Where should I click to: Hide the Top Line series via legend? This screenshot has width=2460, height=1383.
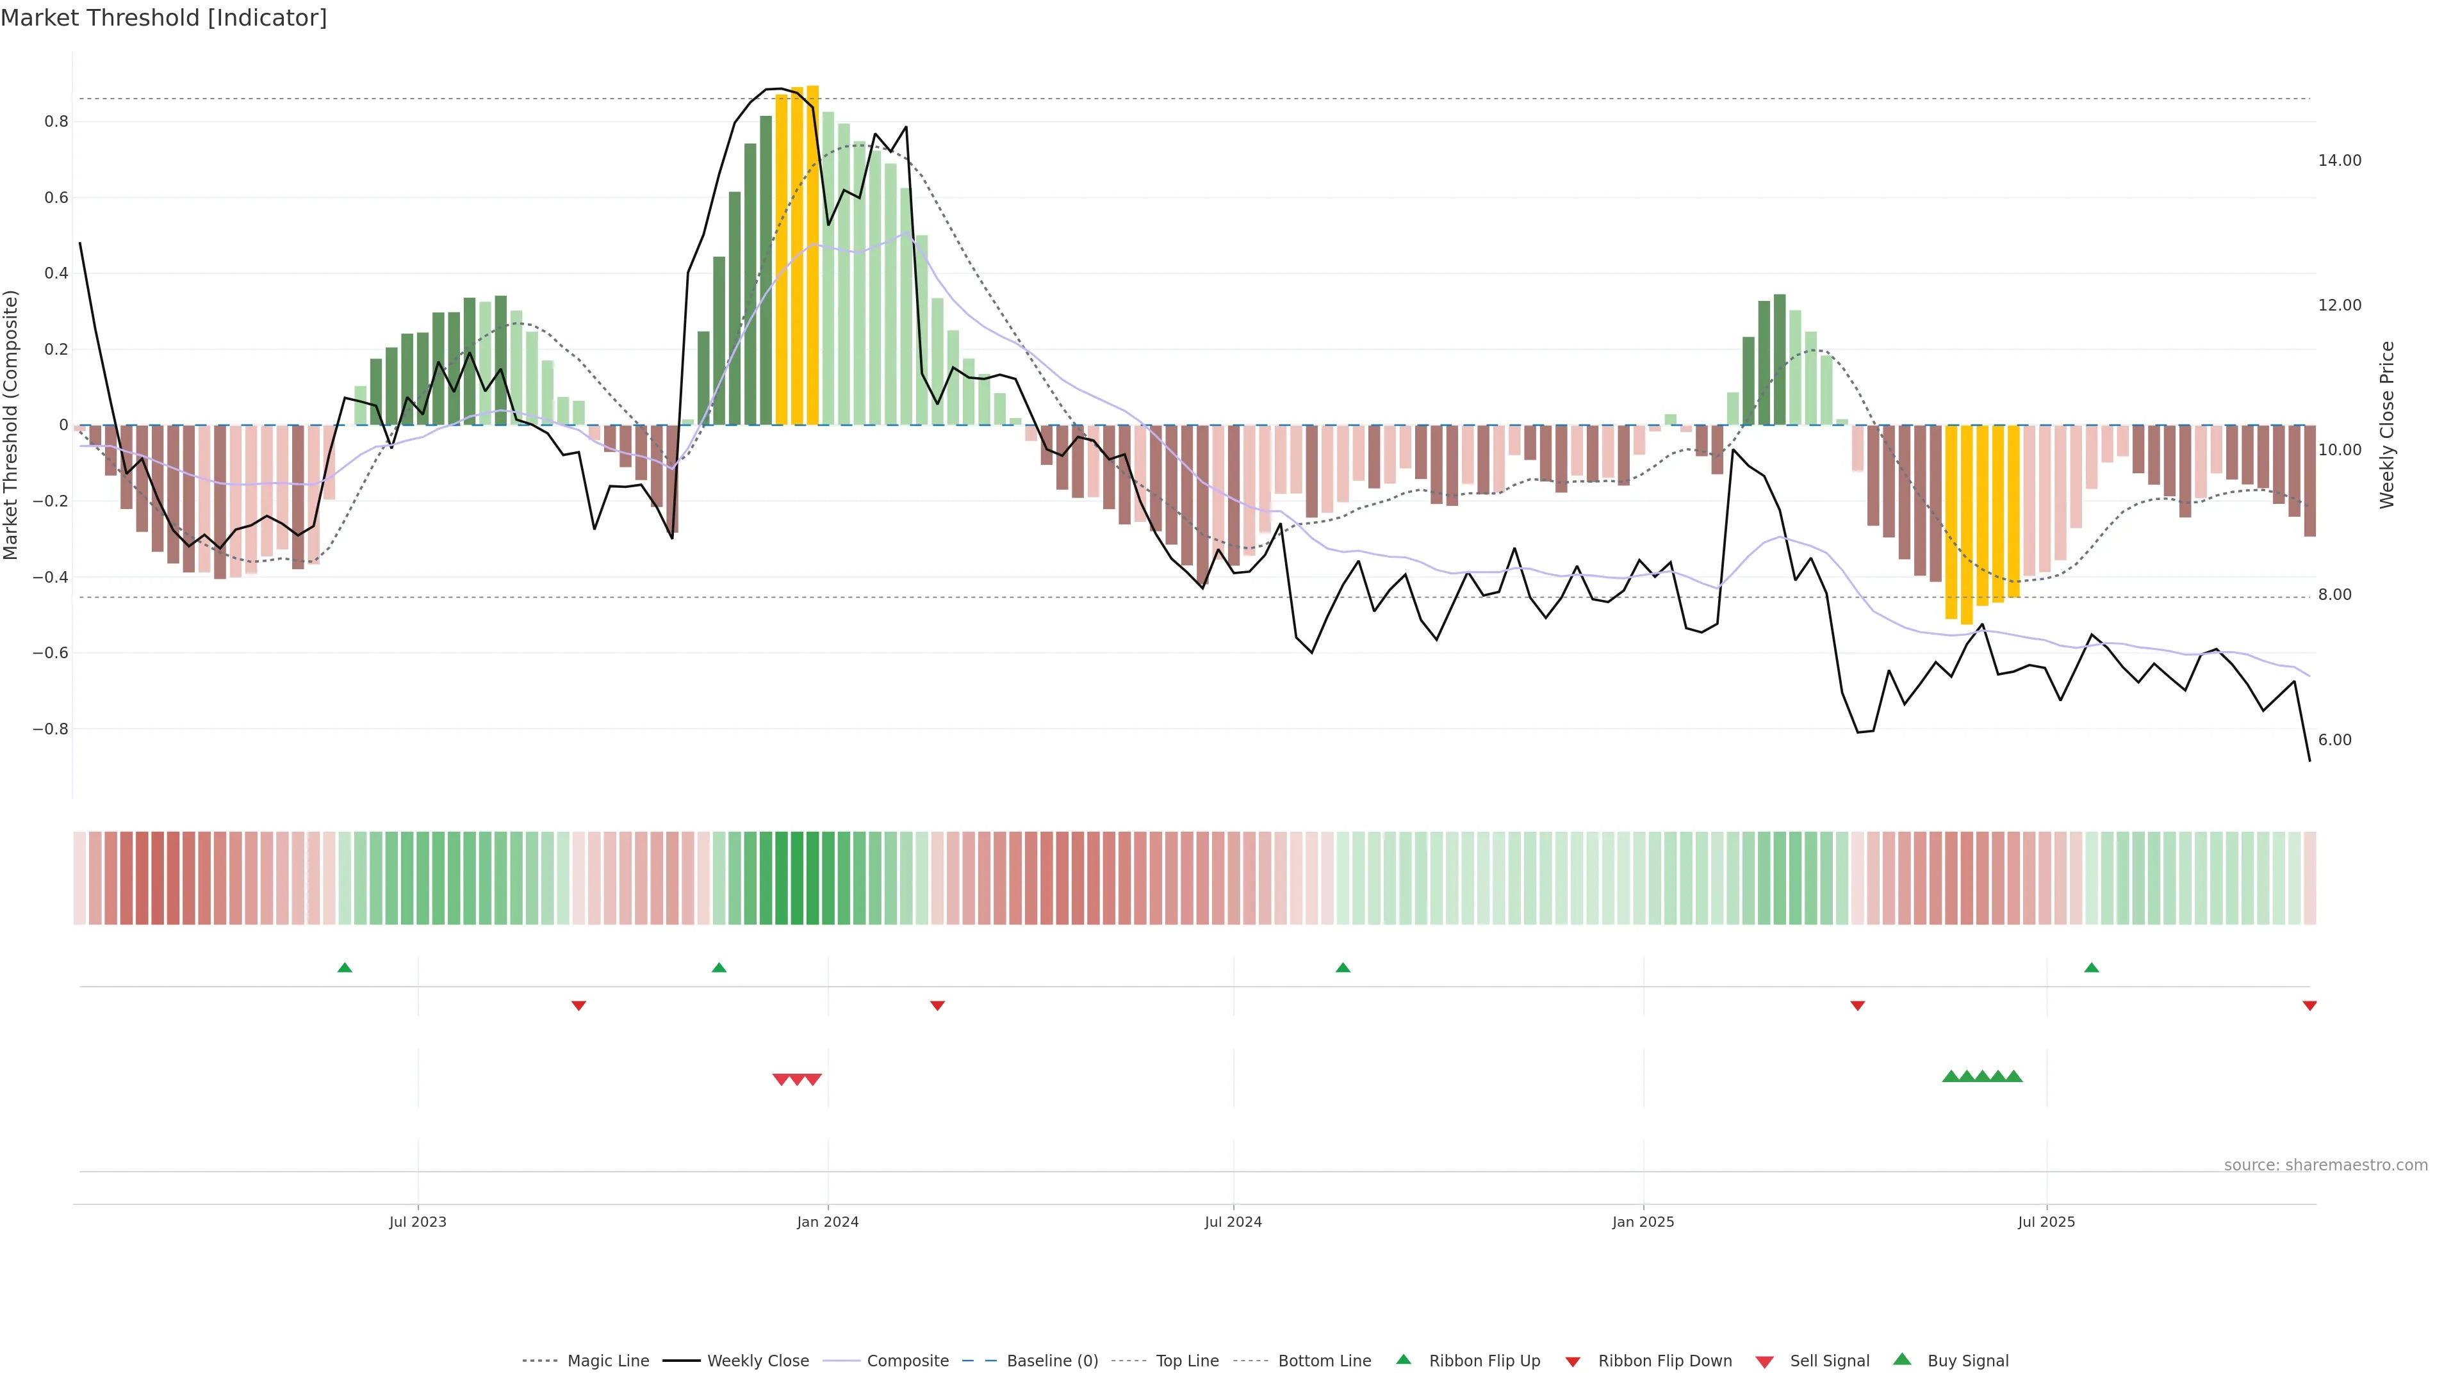1187,1361
